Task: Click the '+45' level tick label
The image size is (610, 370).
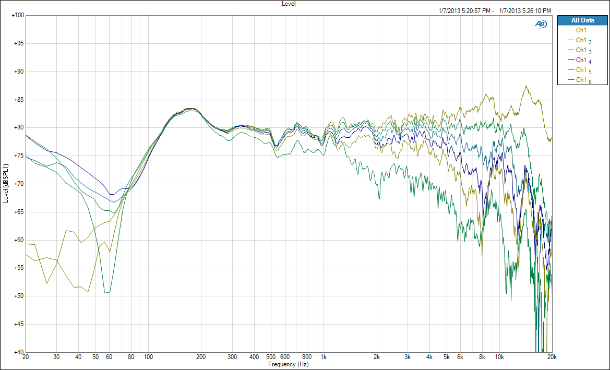Action: click(x=19, y=325)
